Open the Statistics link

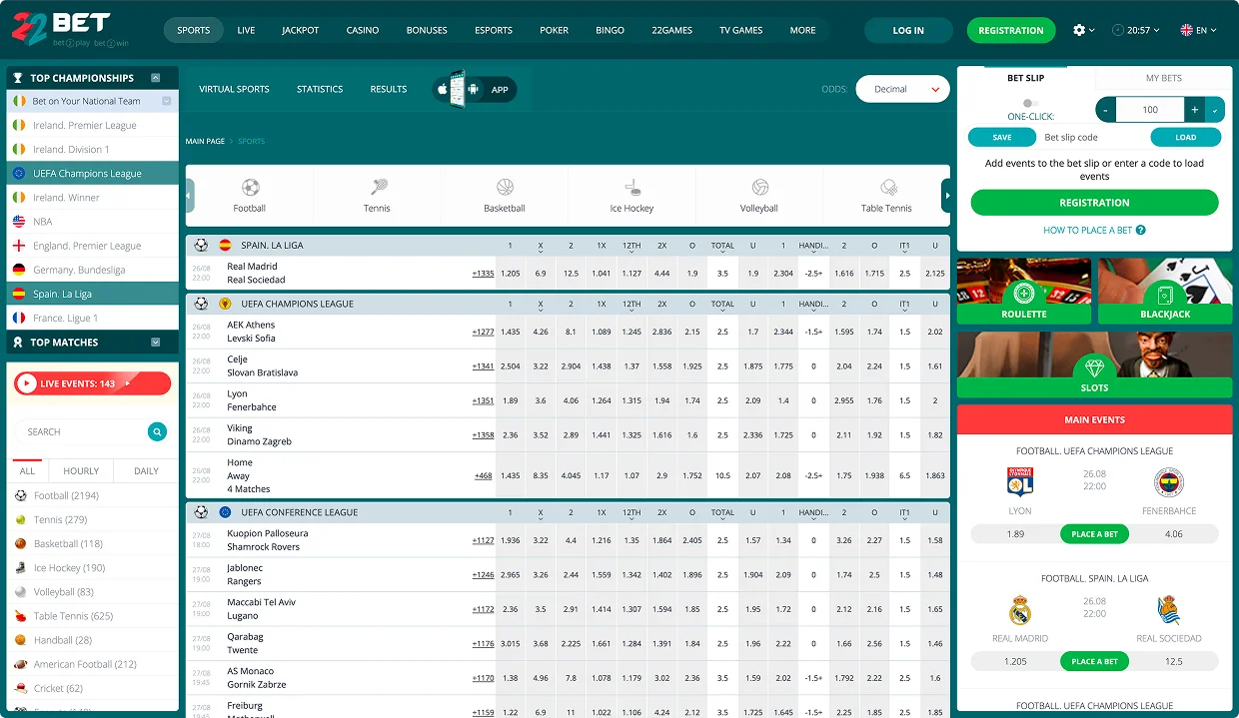coord(320,89)
